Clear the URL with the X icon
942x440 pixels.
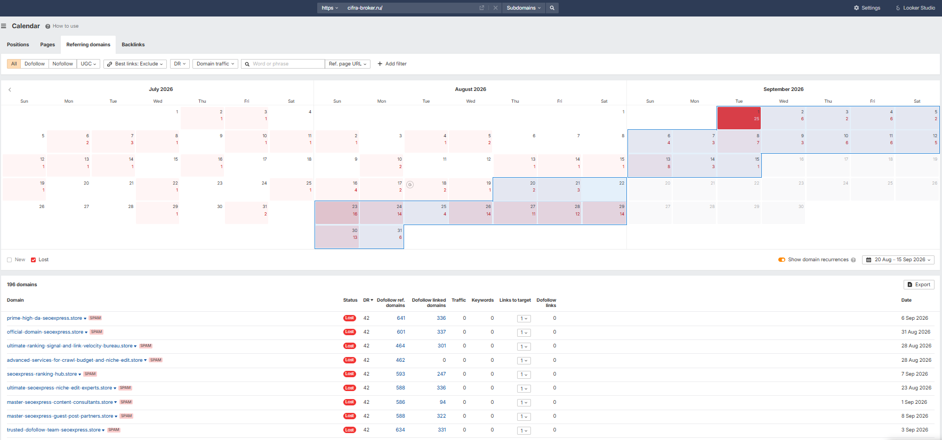tap(495, 8)
